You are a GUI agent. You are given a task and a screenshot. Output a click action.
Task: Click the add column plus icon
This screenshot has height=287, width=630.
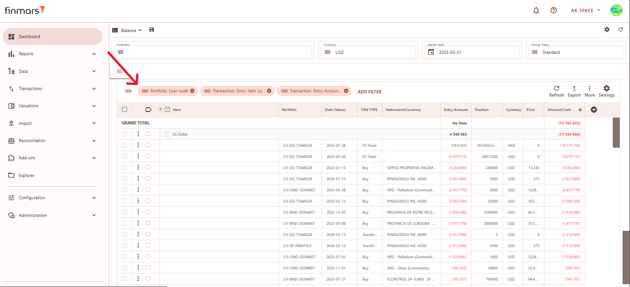594,110
